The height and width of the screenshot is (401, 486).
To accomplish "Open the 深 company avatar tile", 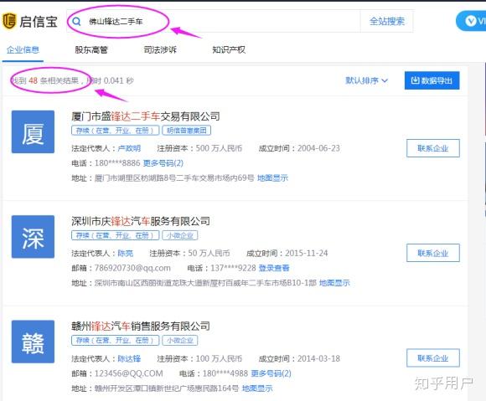I will [x=33, y=237].
